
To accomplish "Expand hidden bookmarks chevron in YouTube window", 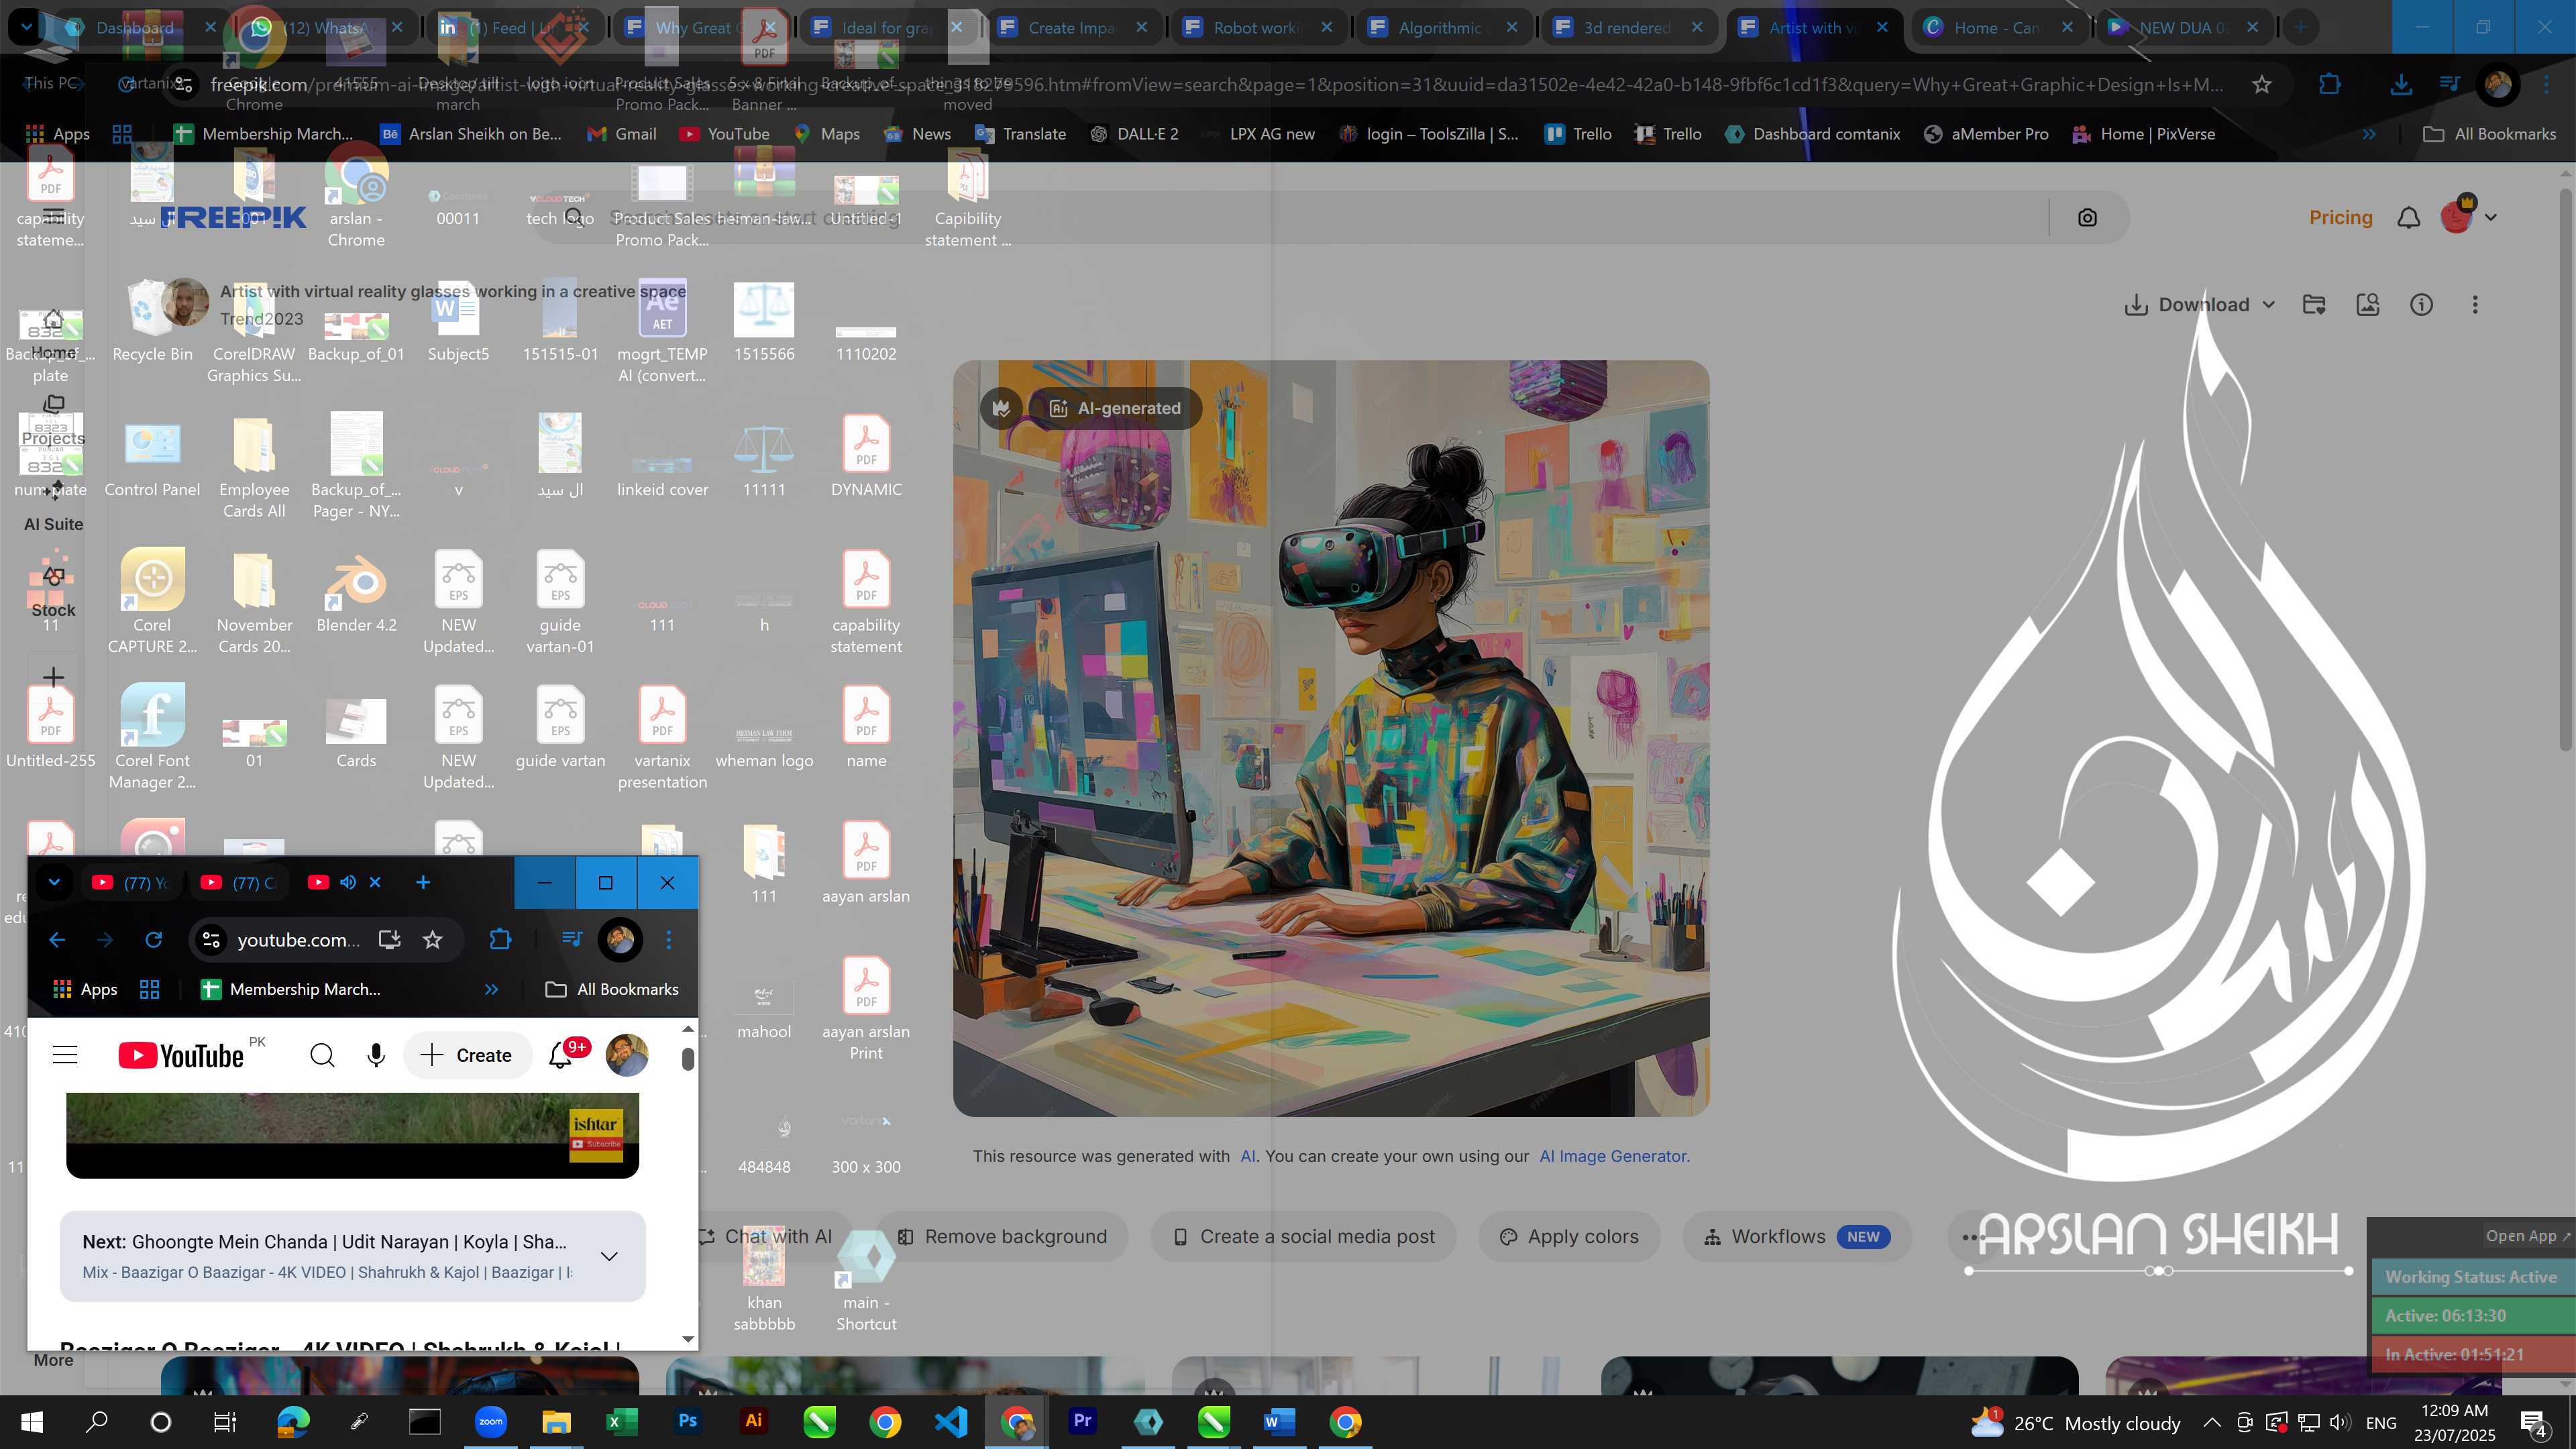I will 491,989.
